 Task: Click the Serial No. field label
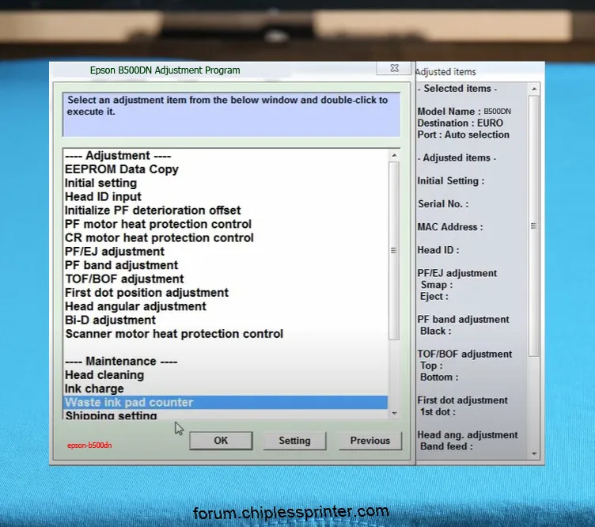pos(443,203)
